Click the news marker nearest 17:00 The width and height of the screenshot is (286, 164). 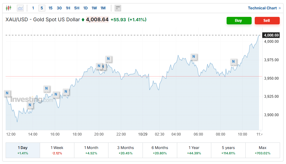[66, 92]
